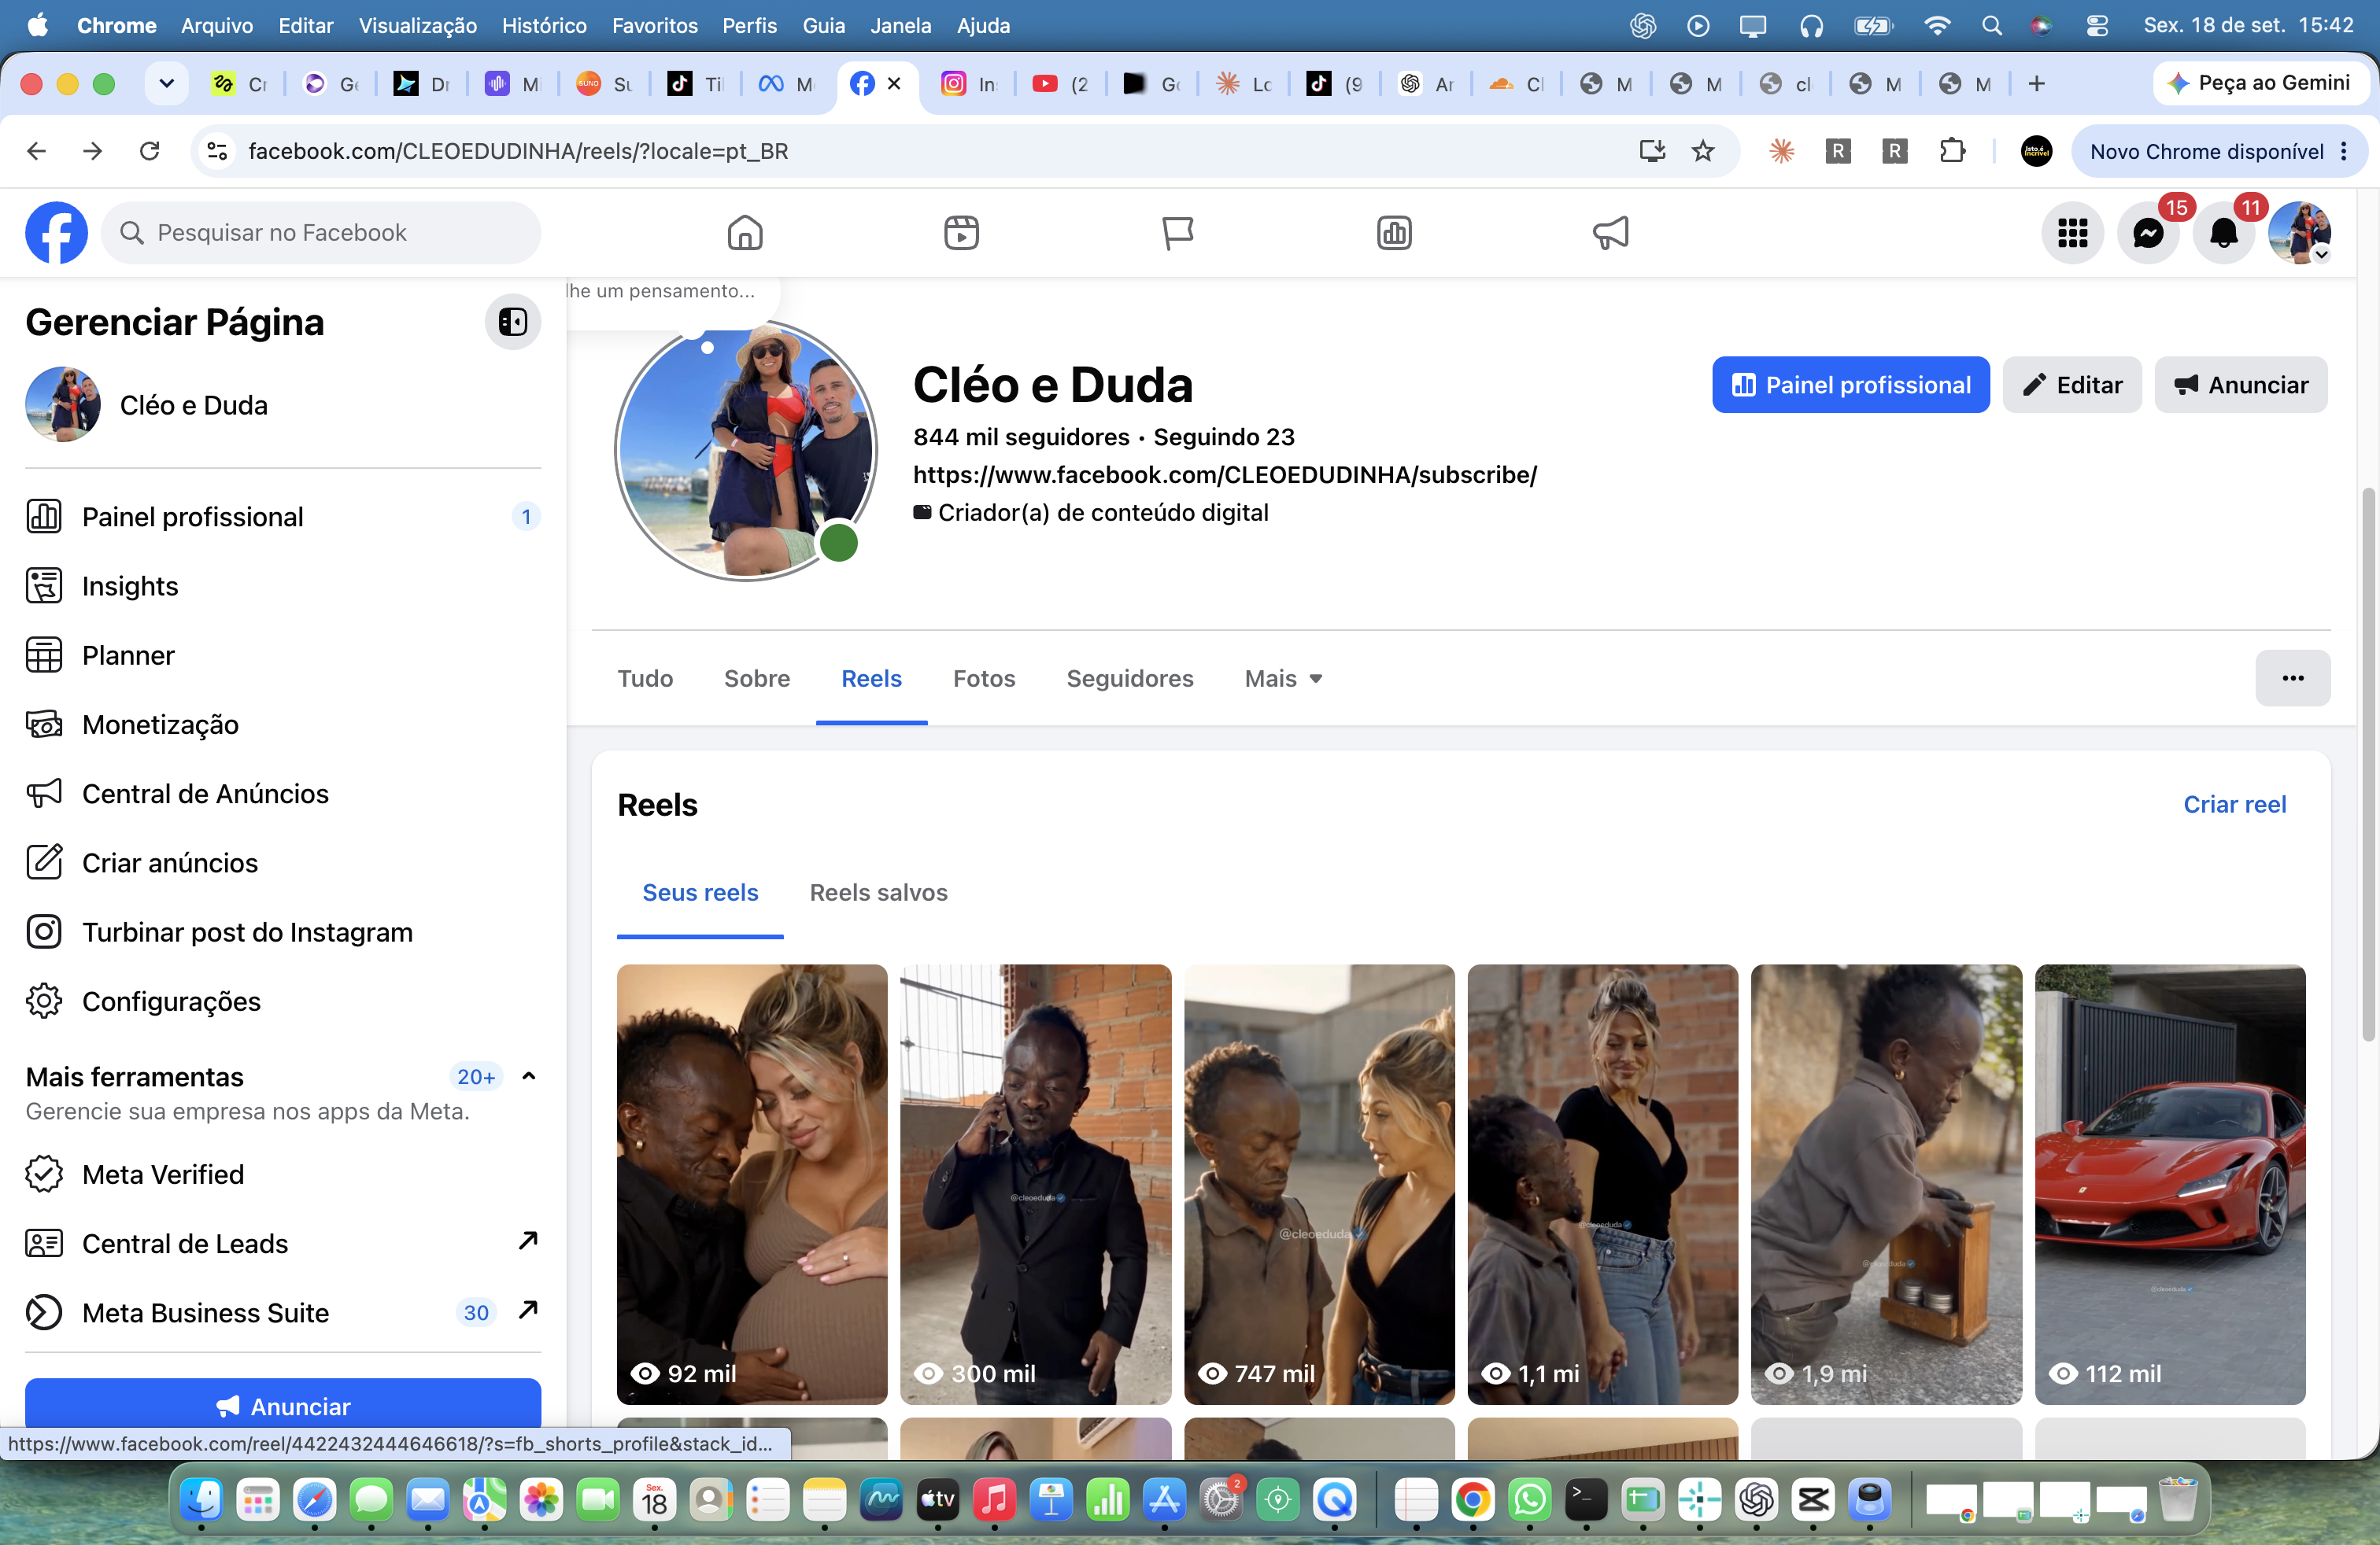Switch to the Tudo tab
2380x1545 pixels.
click(x=645, y=679)
